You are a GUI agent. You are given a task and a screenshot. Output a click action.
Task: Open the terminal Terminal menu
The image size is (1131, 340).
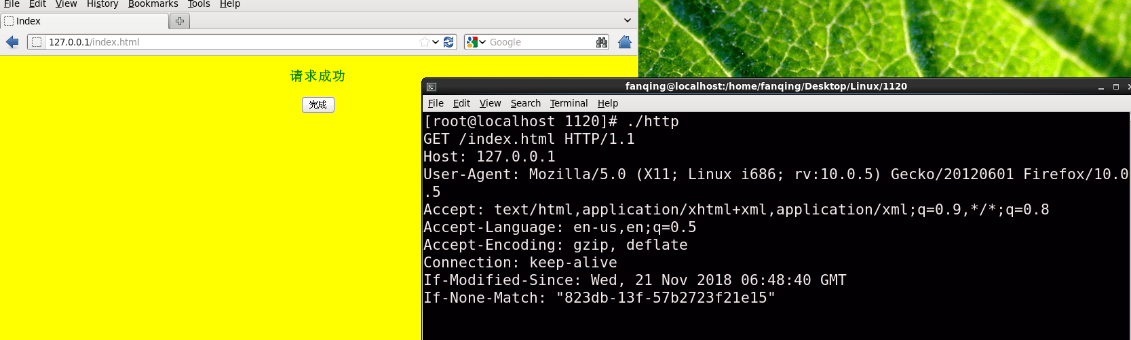(x=569, y=103)
